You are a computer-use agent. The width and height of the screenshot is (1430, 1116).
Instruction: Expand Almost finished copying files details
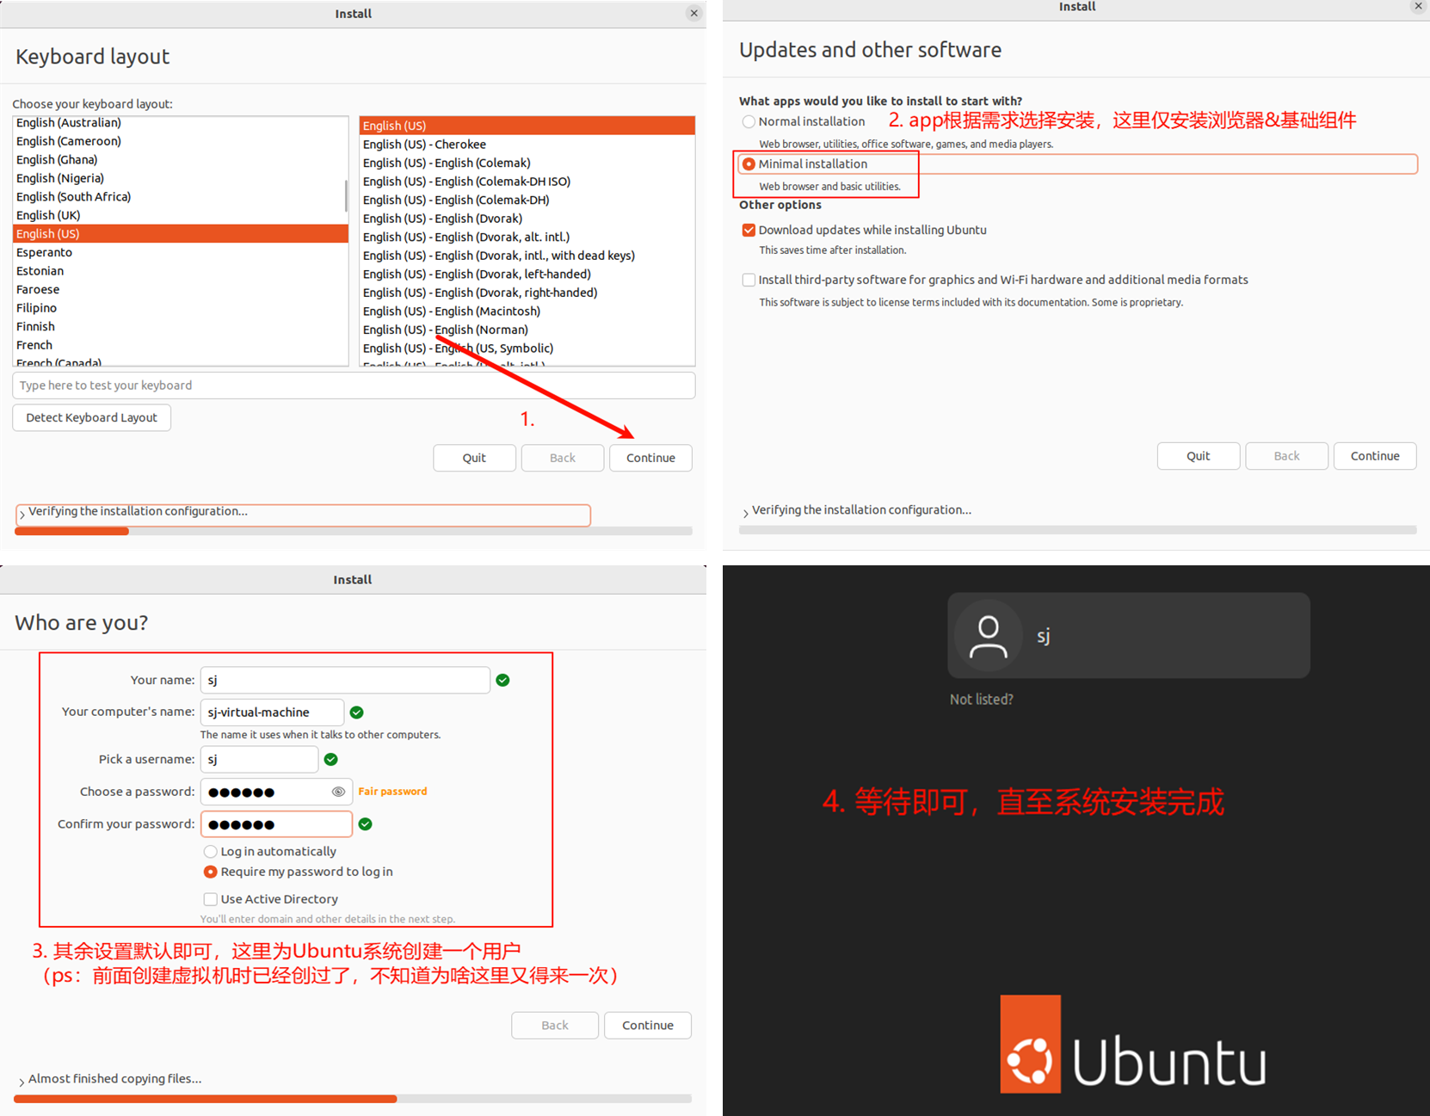(22, 1081)
